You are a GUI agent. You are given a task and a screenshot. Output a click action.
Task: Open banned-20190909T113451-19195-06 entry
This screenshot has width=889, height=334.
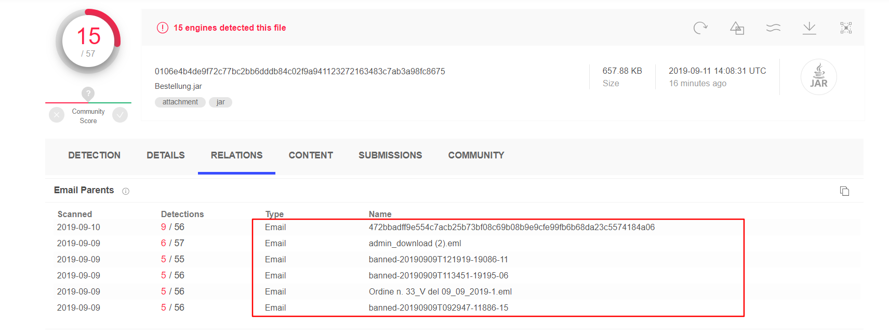pos(439,276)
